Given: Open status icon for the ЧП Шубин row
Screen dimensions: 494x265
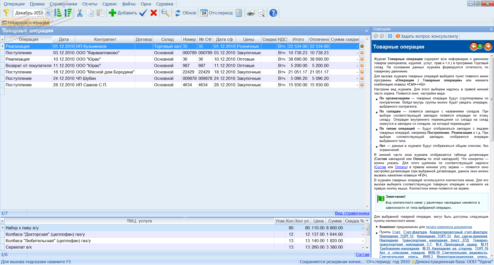Looking at the screenshot, I should pyautogui.click(x=362, y=78).
